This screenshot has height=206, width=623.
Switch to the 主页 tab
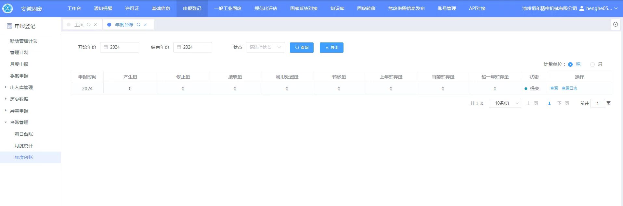(x=79, y=25)
